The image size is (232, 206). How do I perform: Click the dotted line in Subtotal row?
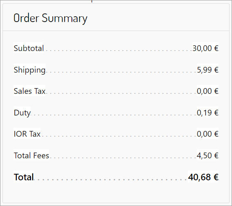pos(119,51)
